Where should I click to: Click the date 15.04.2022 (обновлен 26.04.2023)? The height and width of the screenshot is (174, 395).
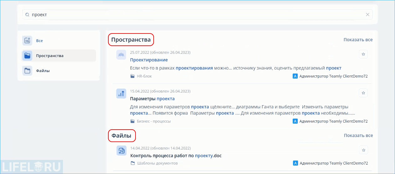[x=160, y=91]
